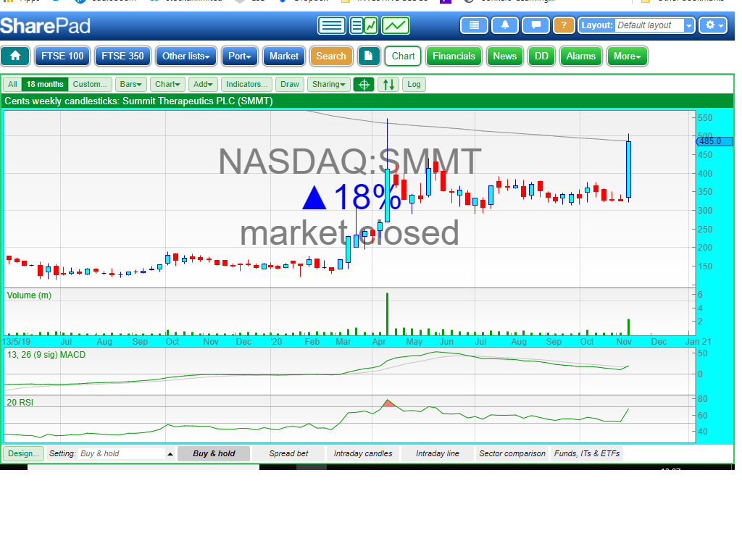
Task: Expand the Other lists dropdown
Action: tap(186, 56)
